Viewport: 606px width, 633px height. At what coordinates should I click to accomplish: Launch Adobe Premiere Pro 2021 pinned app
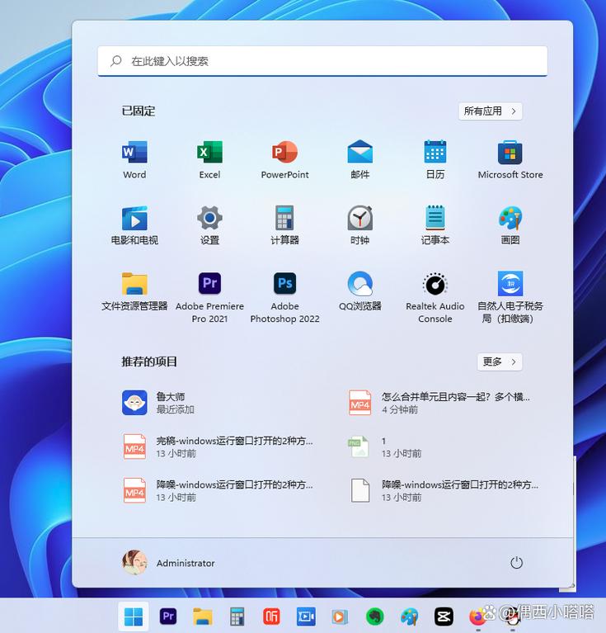(x=209, y=298)
